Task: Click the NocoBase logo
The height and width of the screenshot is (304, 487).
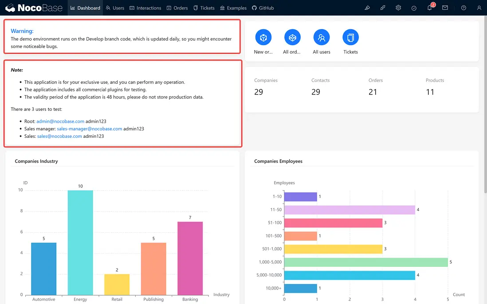Action: [34, 8]
